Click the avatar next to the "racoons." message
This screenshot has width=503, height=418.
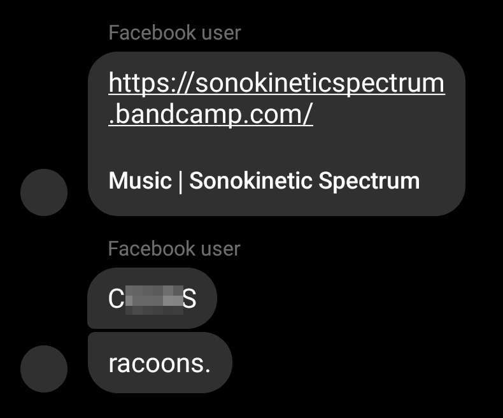point(44,369)
